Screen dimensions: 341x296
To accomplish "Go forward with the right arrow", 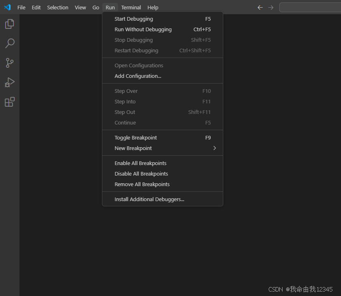I will coord(271,8).
